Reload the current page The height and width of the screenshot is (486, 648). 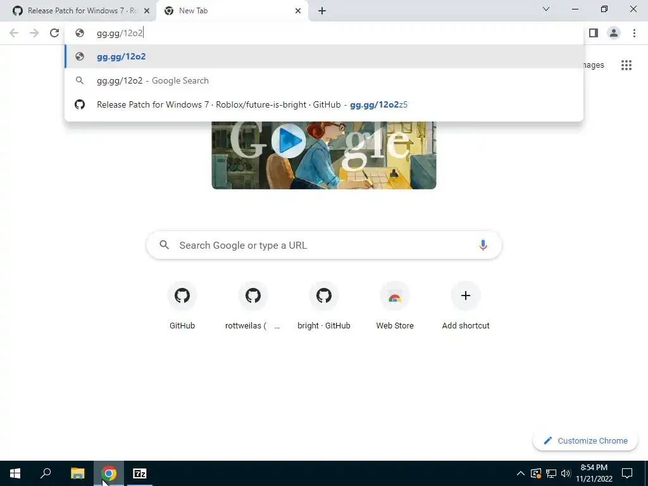(x=54, y=33)
